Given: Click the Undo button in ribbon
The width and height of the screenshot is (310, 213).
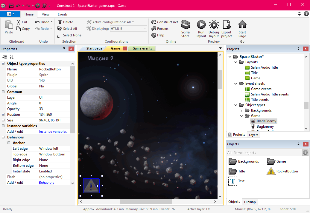Looking at the screenshot, I should pyautogui.click(x=42, y=22).
